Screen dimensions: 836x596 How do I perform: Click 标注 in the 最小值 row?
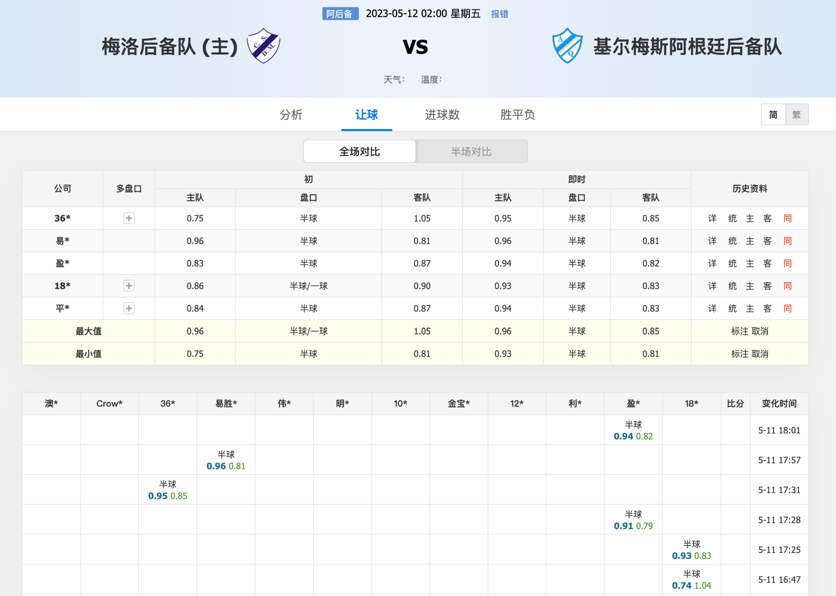click(740, 354)
